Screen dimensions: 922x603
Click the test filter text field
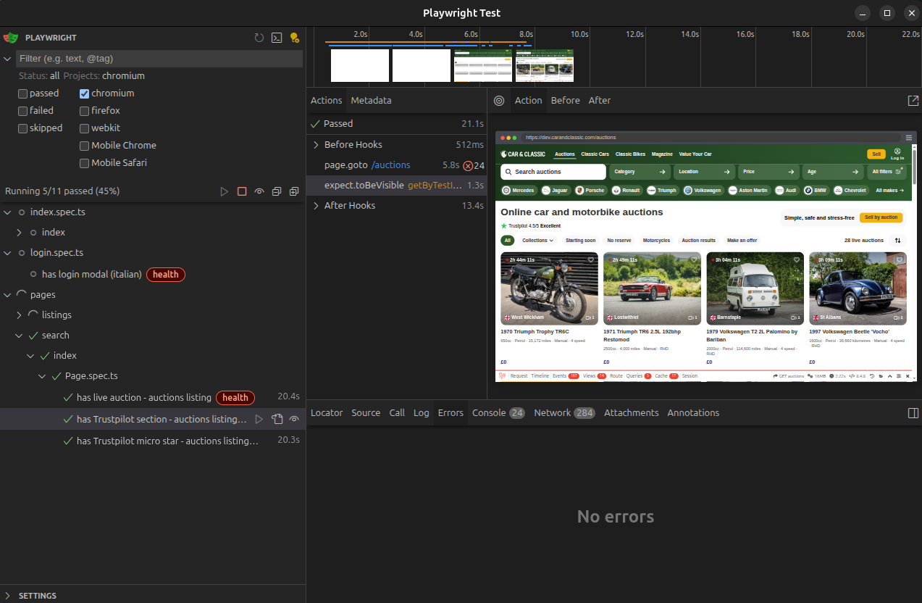[158, 59]
